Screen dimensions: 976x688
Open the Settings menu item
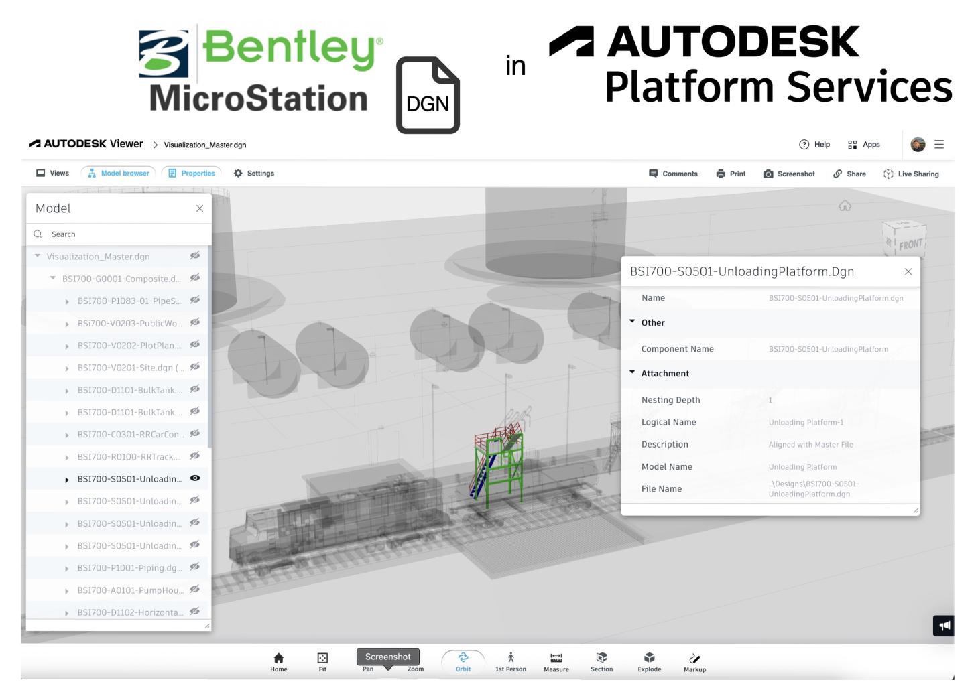coord(254,173)
